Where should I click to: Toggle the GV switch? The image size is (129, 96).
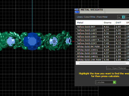[x=123, y=17]
